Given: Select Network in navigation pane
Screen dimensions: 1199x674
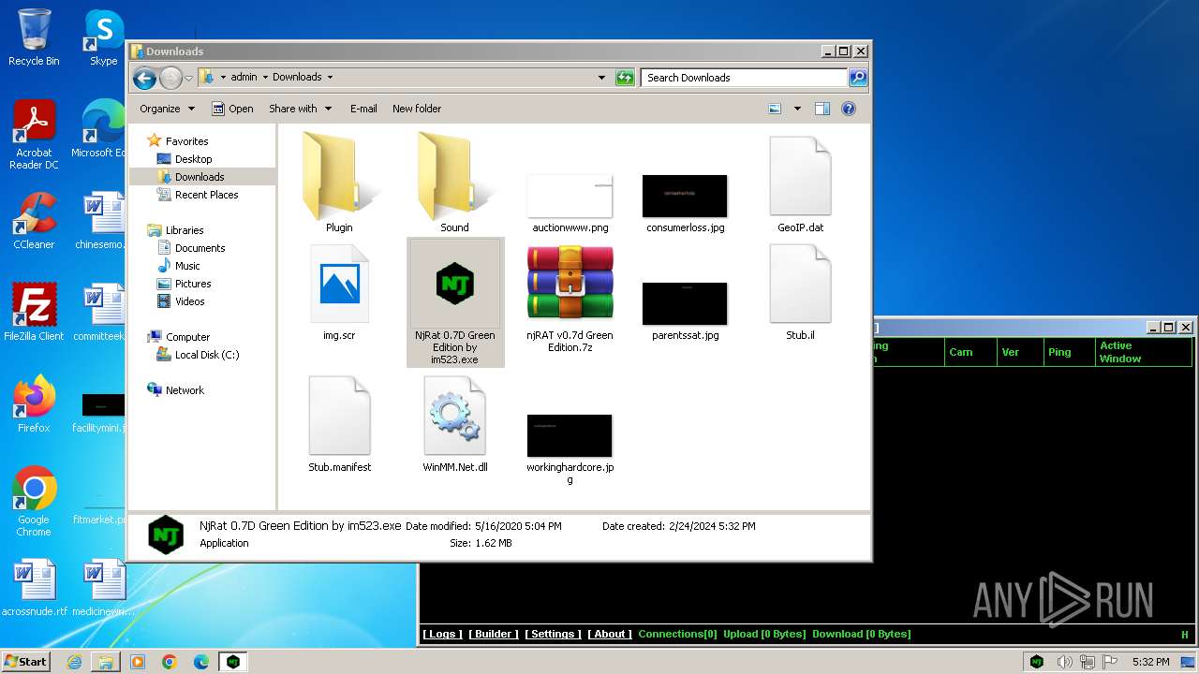Looking at the screenshot, I should pyautogui.click(x=185, y=390).
